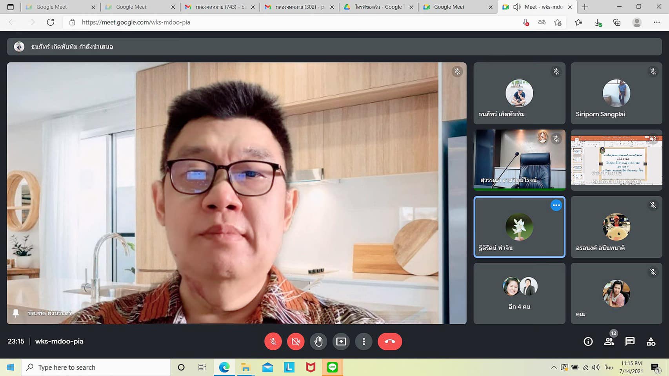Show hidden system tray icons
This screenshot has width=669, height=376.
pyautogui.click(x=553, y=367)
